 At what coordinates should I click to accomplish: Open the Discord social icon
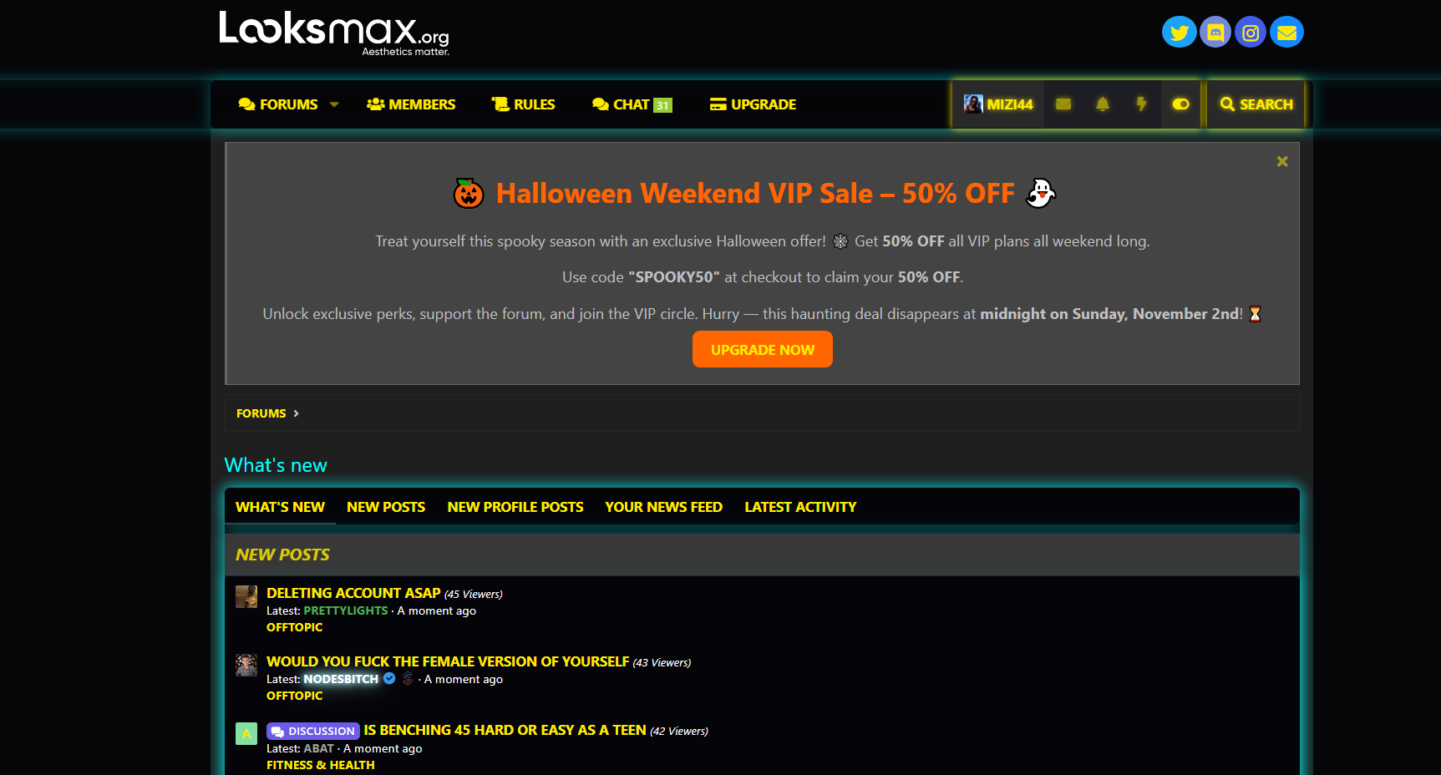coord(1215,33)
